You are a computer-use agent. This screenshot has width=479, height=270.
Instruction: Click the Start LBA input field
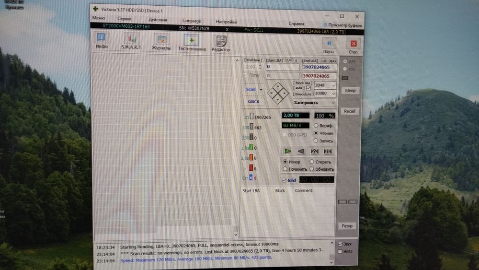point(283,67)
